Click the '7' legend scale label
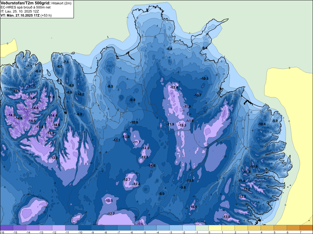 (x=300, y=232)
